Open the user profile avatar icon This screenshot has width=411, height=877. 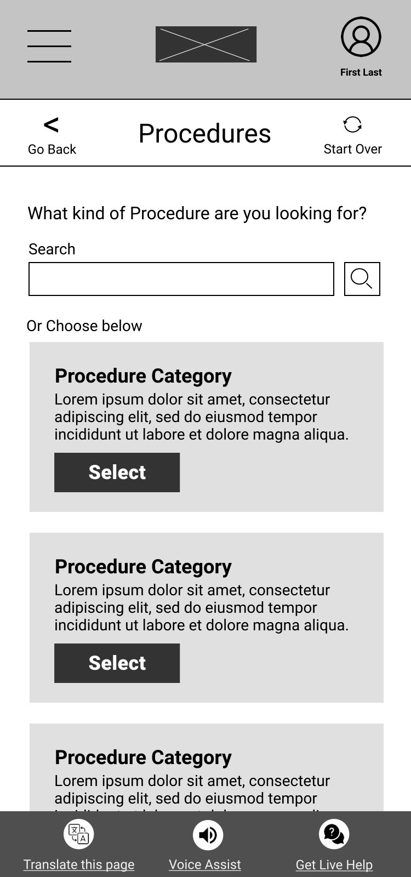click(361, 37)
